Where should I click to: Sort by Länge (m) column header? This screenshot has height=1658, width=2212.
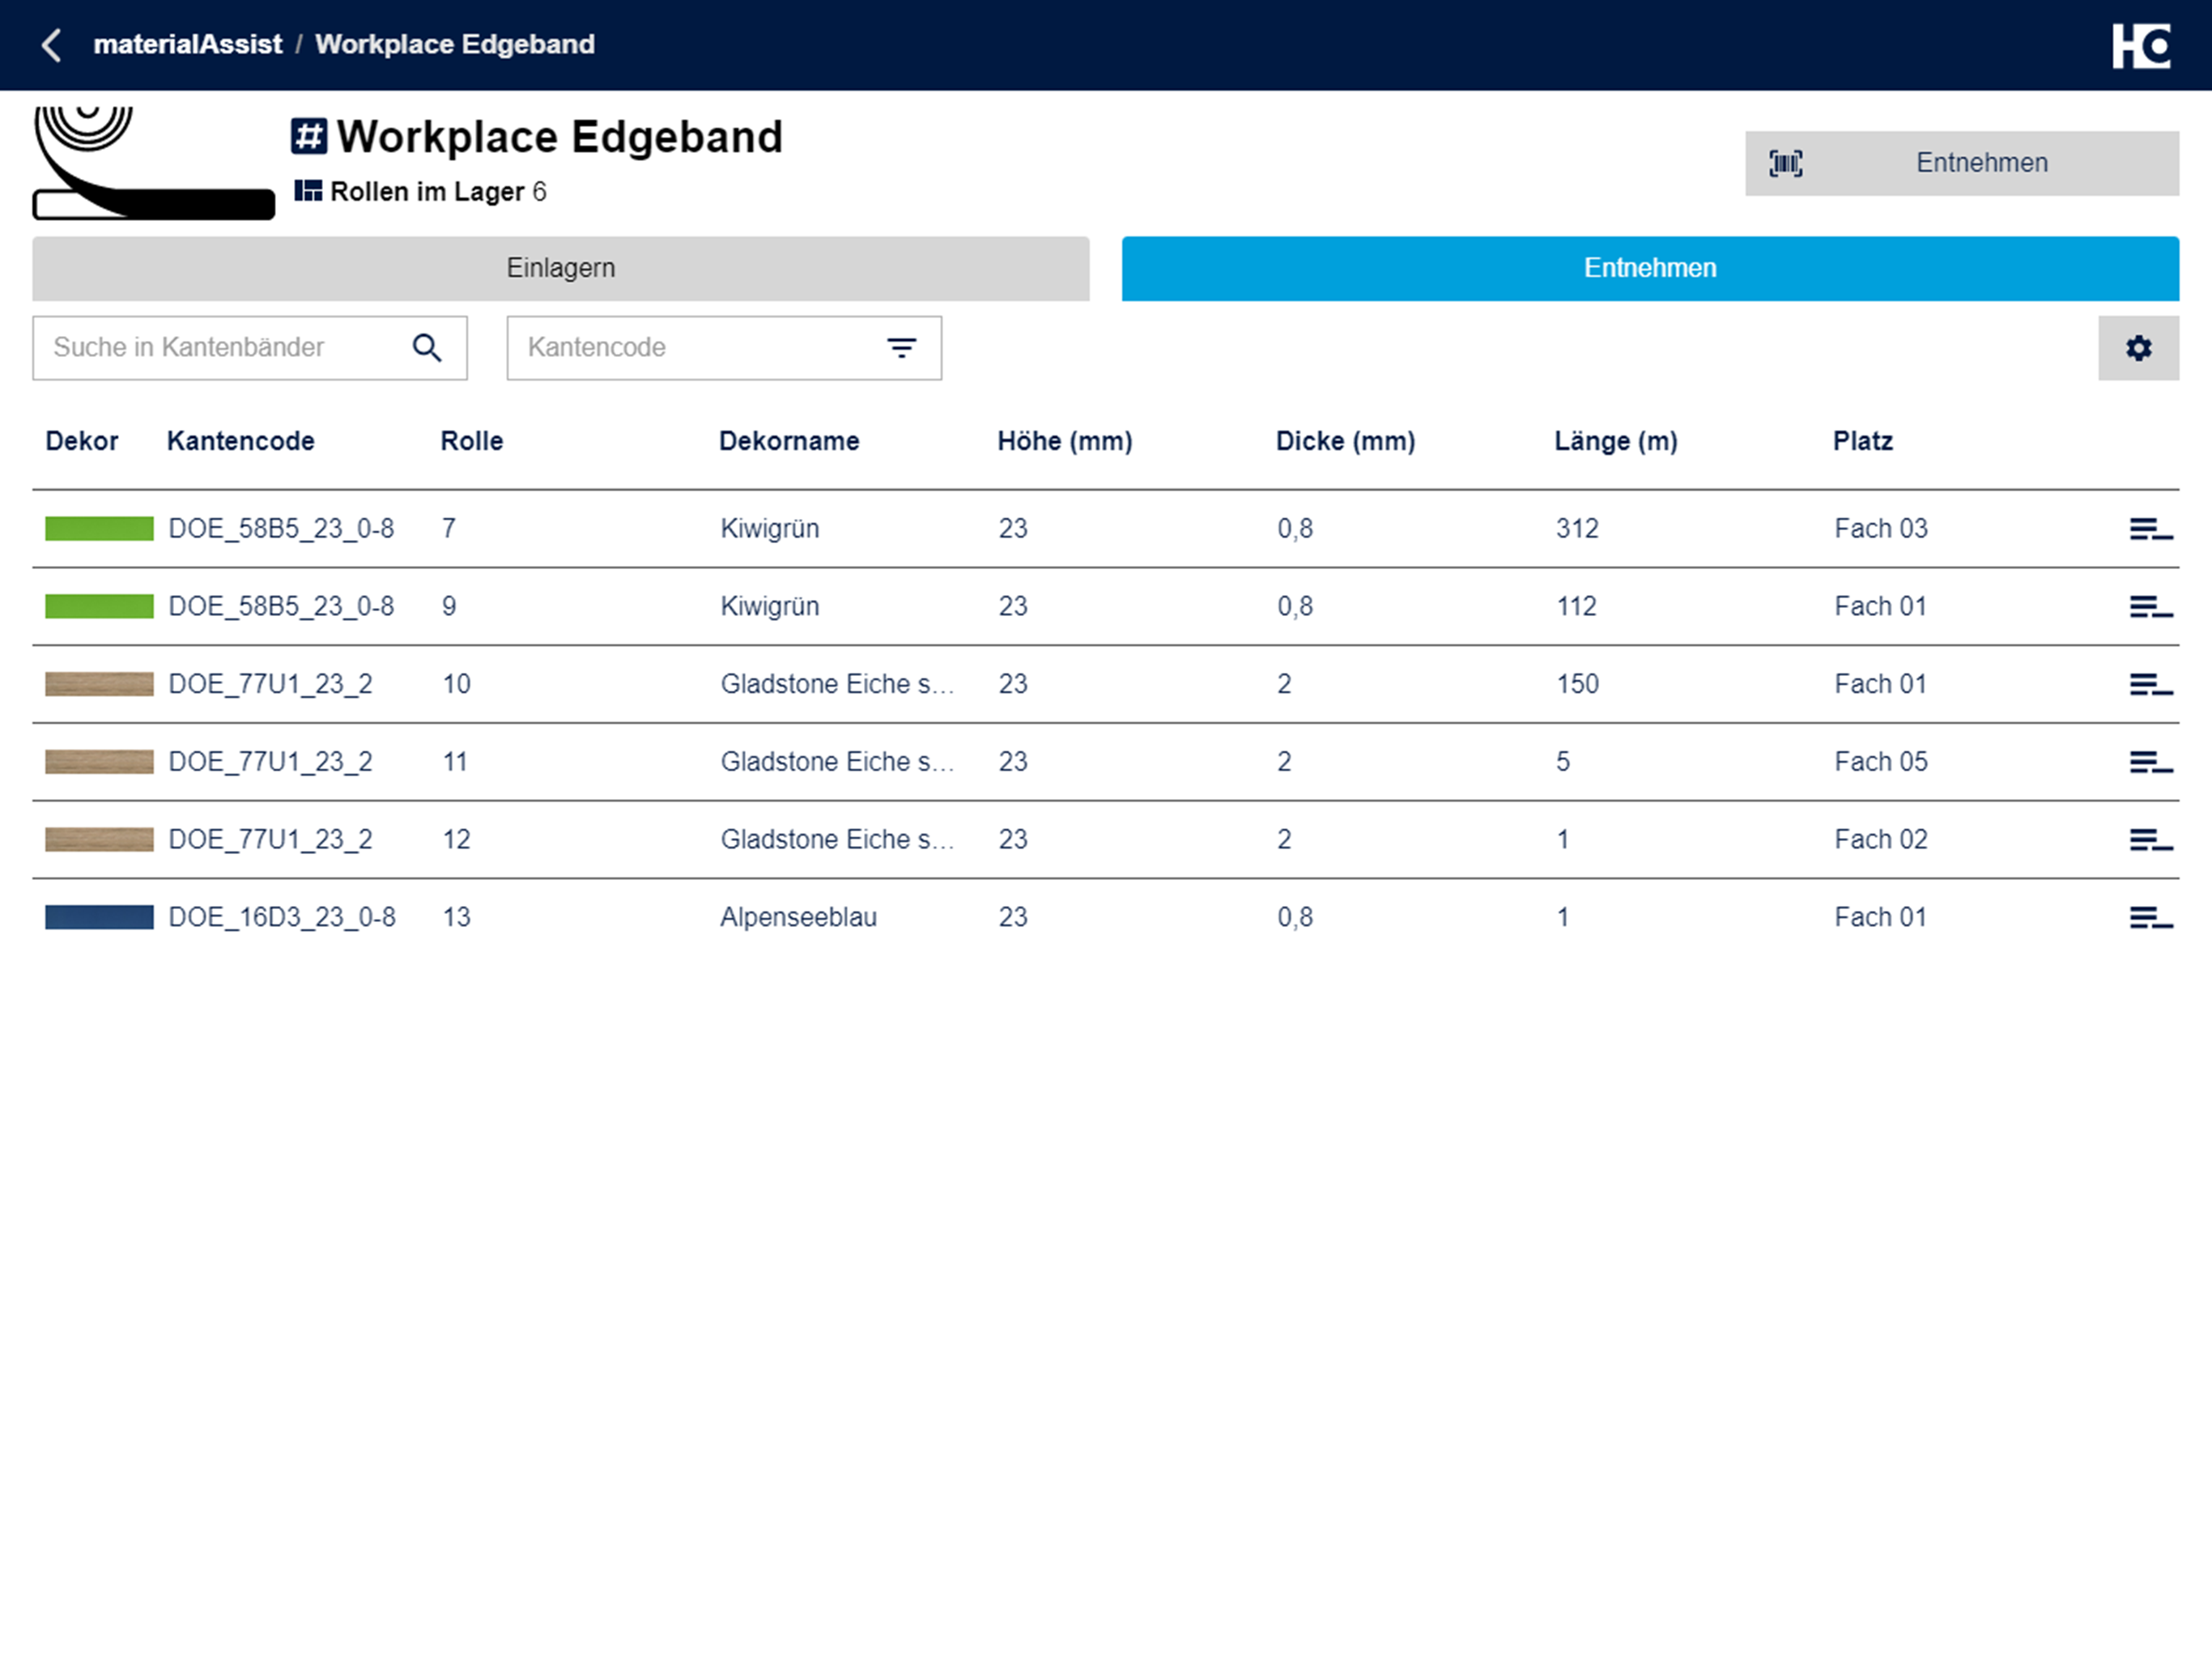click(x=1616, y=441)
